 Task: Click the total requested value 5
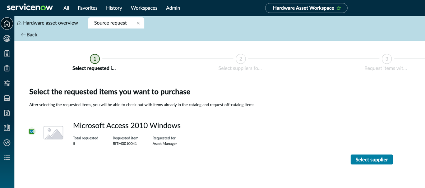[x=74, y=144]
